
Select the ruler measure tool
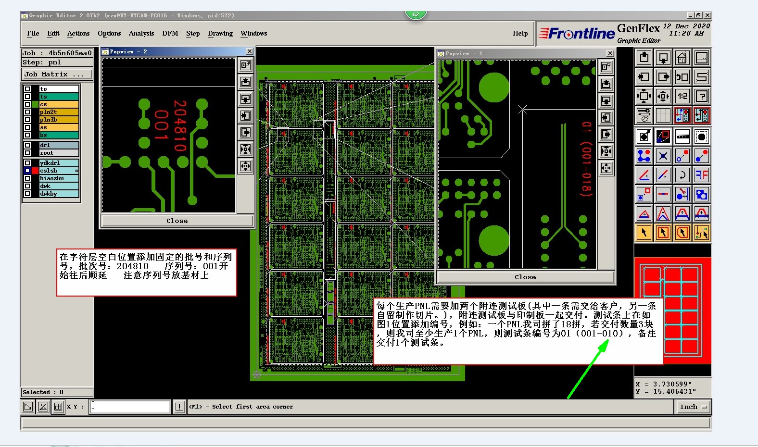(x=682, y=137)
